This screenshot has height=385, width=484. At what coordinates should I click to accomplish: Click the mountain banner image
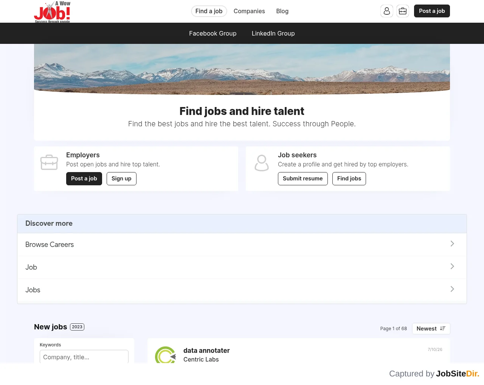[242, 69]
